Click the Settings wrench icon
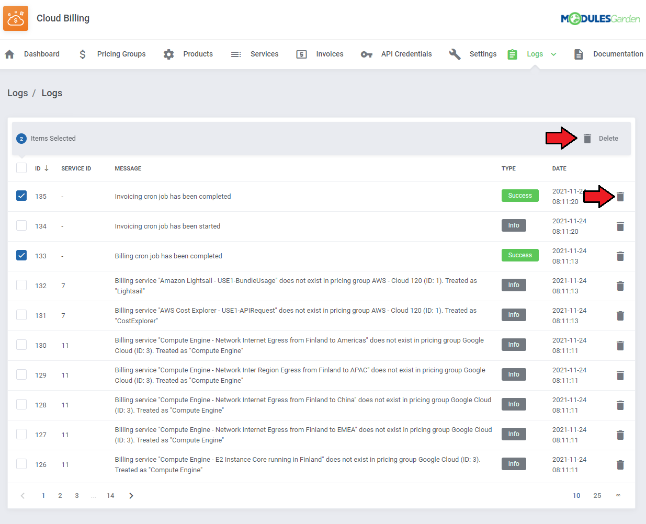This screenshot has width=646, height=524. pyautogui.click(x=455, y=54)
